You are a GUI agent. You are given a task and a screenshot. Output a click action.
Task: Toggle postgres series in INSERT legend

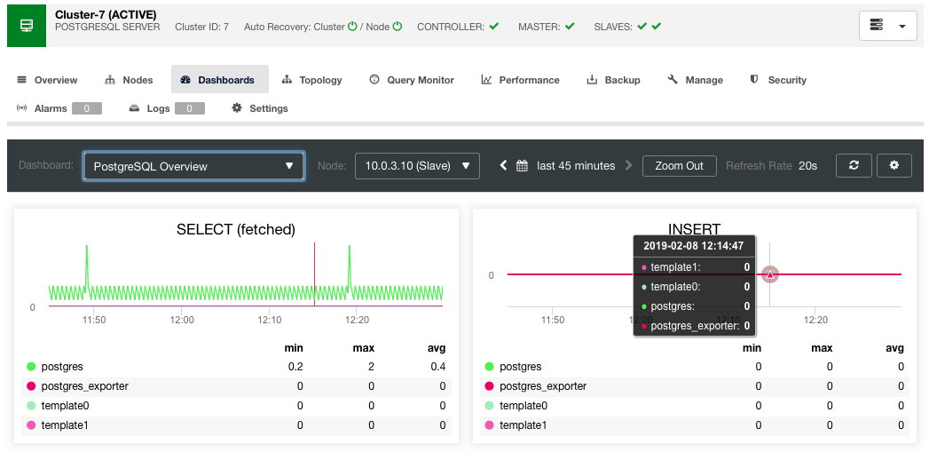click(513, 367)
